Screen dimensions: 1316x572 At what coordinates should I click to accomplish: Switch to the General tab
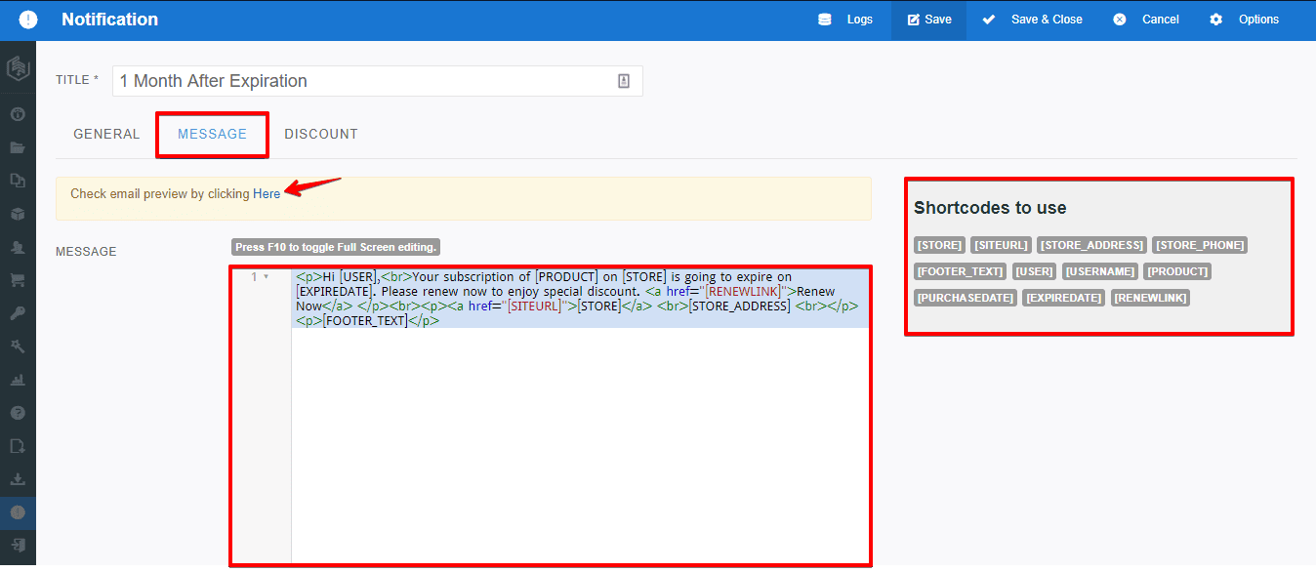coord(106,134)
